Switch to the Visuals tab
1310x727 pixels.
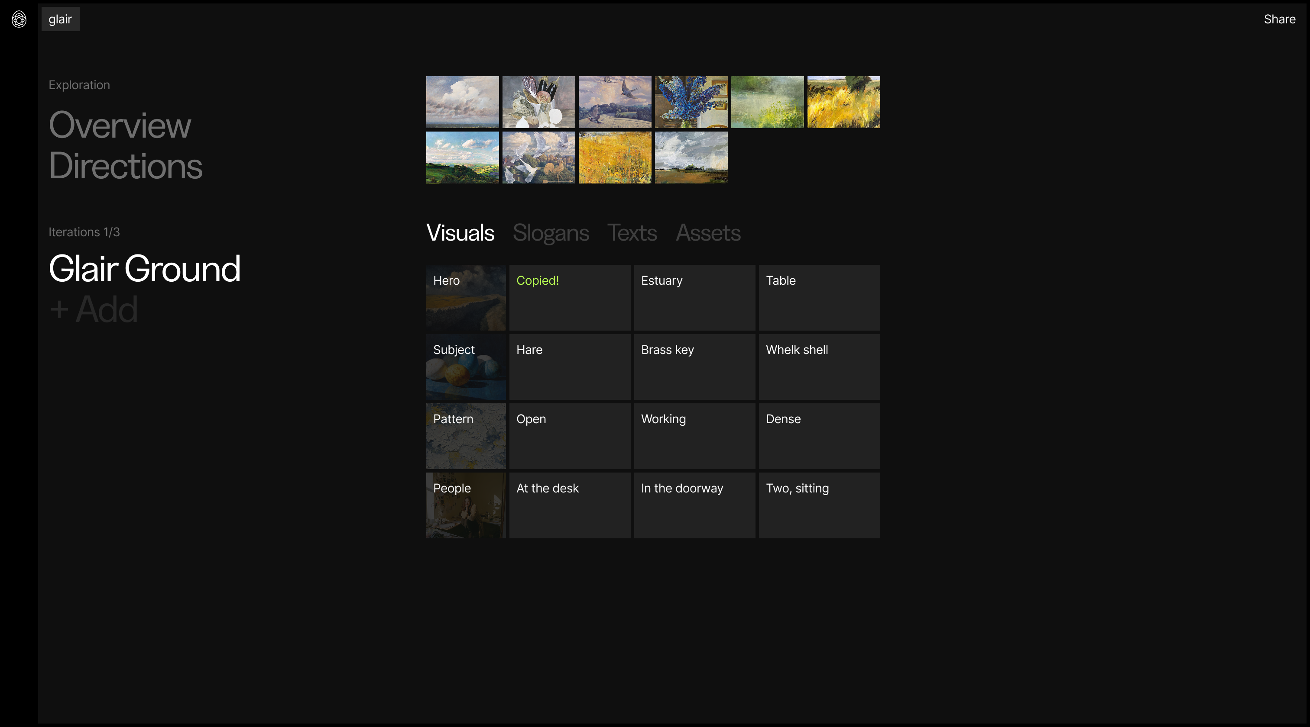point(460,233)
